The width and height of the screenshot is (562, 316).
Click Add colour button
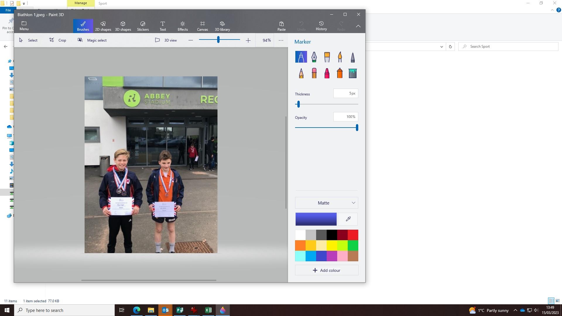(326, 270)
